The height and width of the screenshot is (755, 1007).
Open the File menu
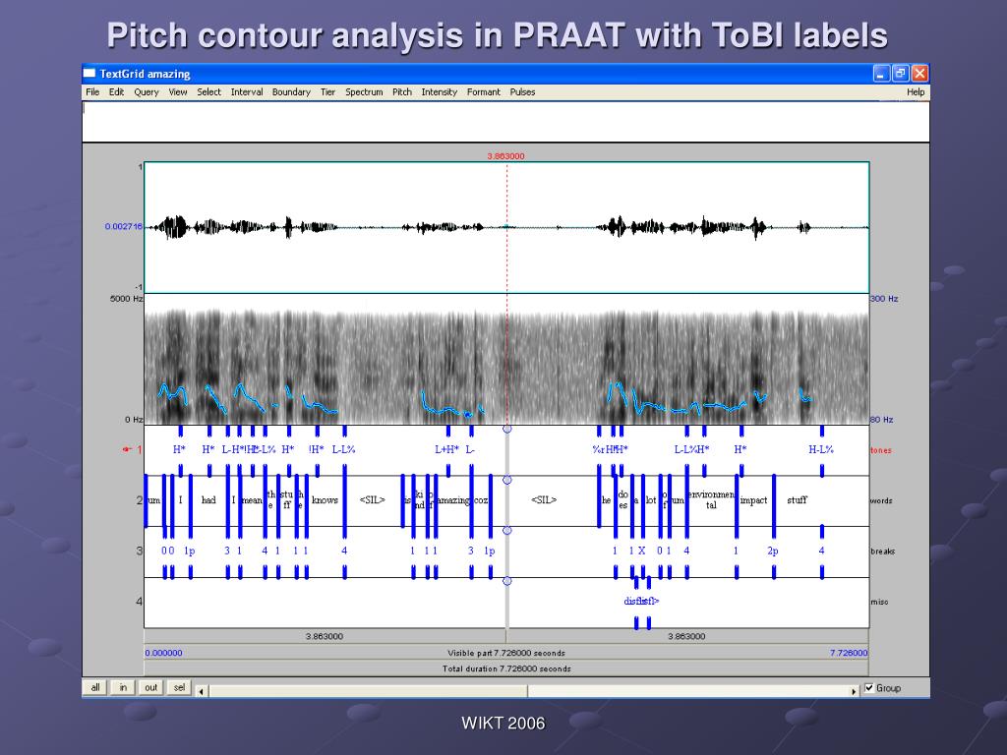(x=92, y=91)
